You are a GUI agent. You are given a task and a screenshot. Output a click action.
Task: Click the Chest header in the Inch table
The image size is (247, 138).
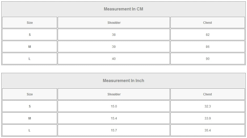coord(207,94)
